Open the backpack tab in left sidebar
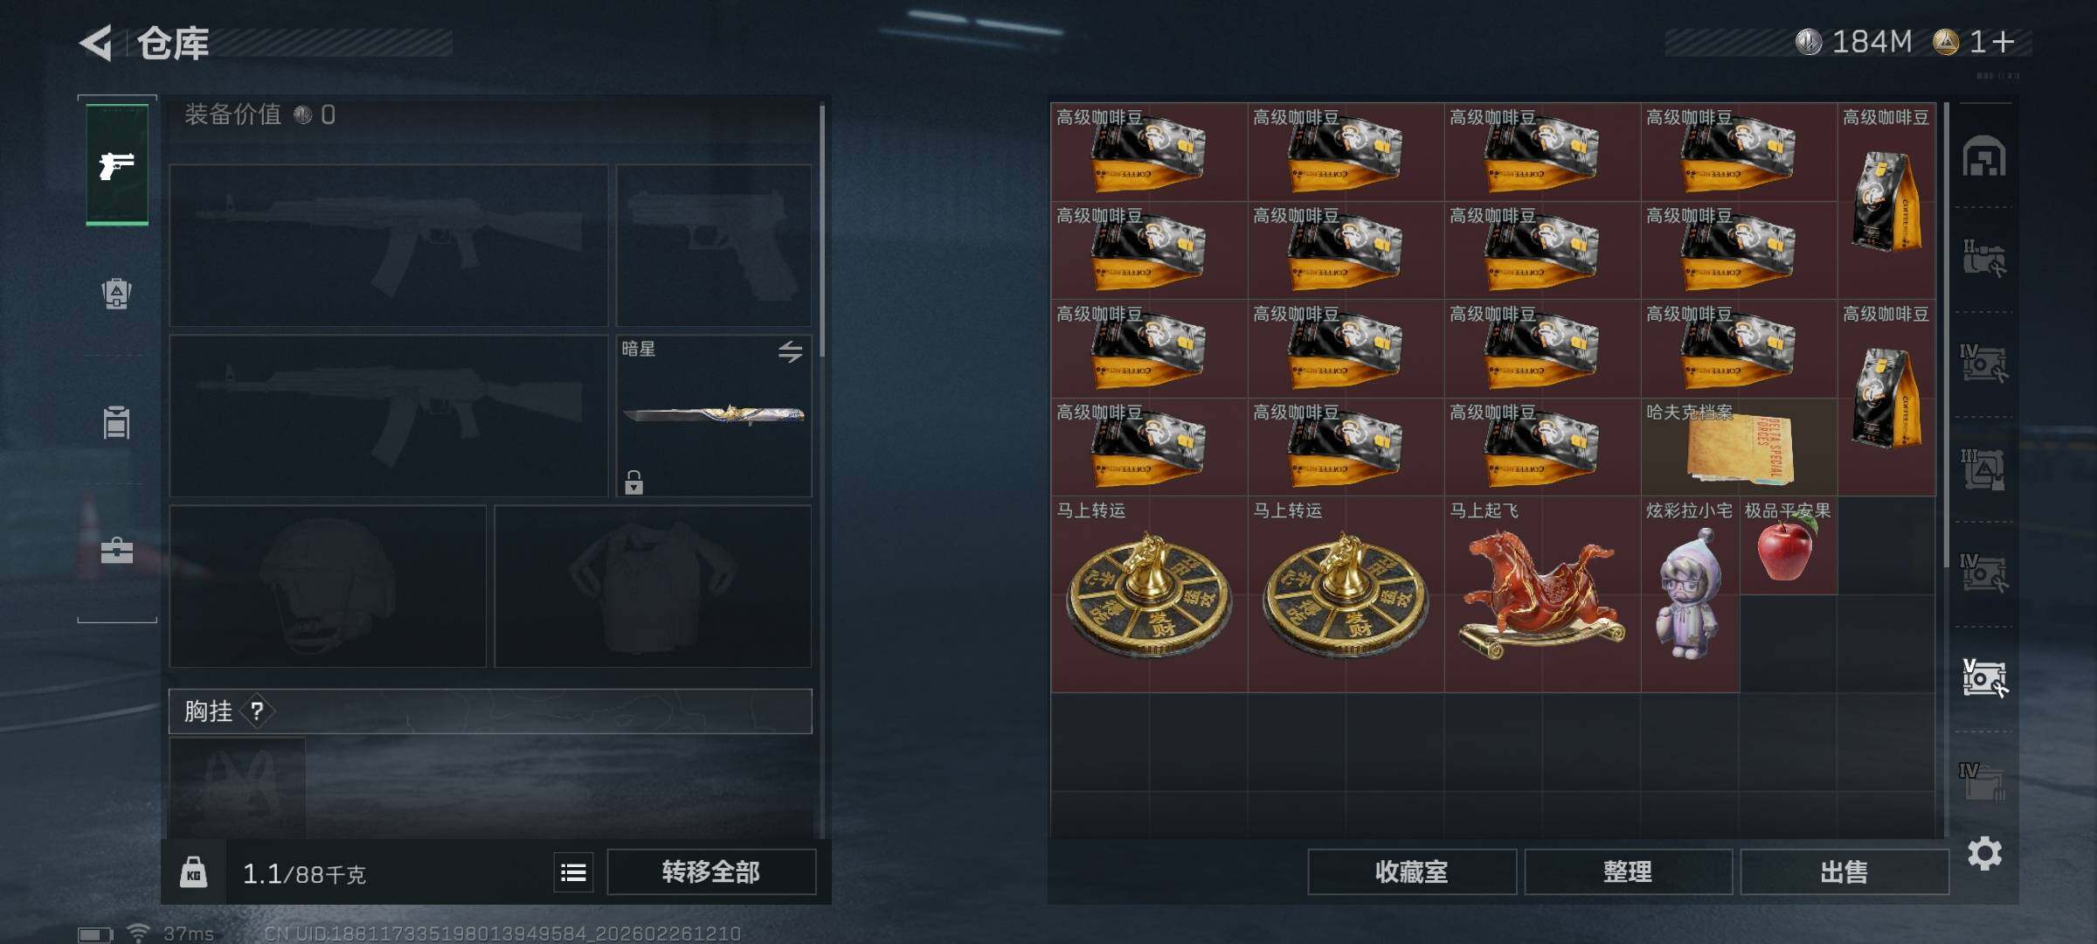 [x=116, y=294]
